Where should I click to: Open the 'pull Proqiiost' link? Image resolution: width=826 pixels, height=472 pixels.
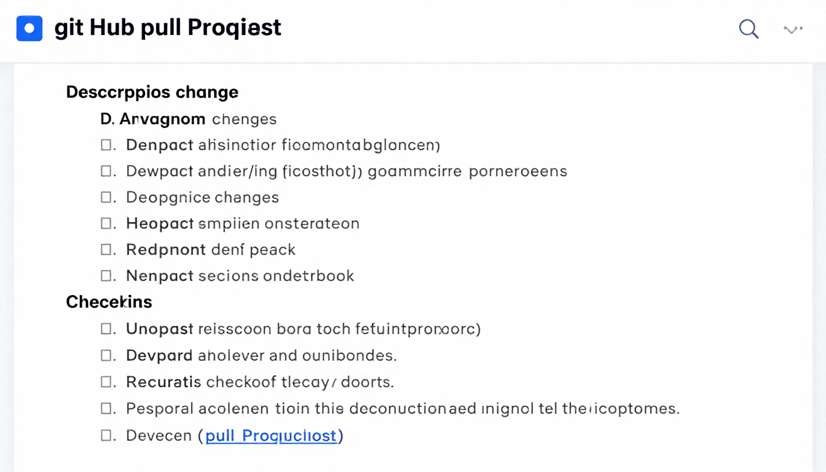272,435
